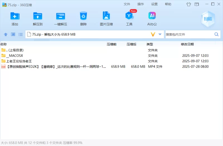Select the ..(上级目录) parent folder row
The height and width of the screenshot is (146, 223).
pyautogui.click(x=111, y=50)
